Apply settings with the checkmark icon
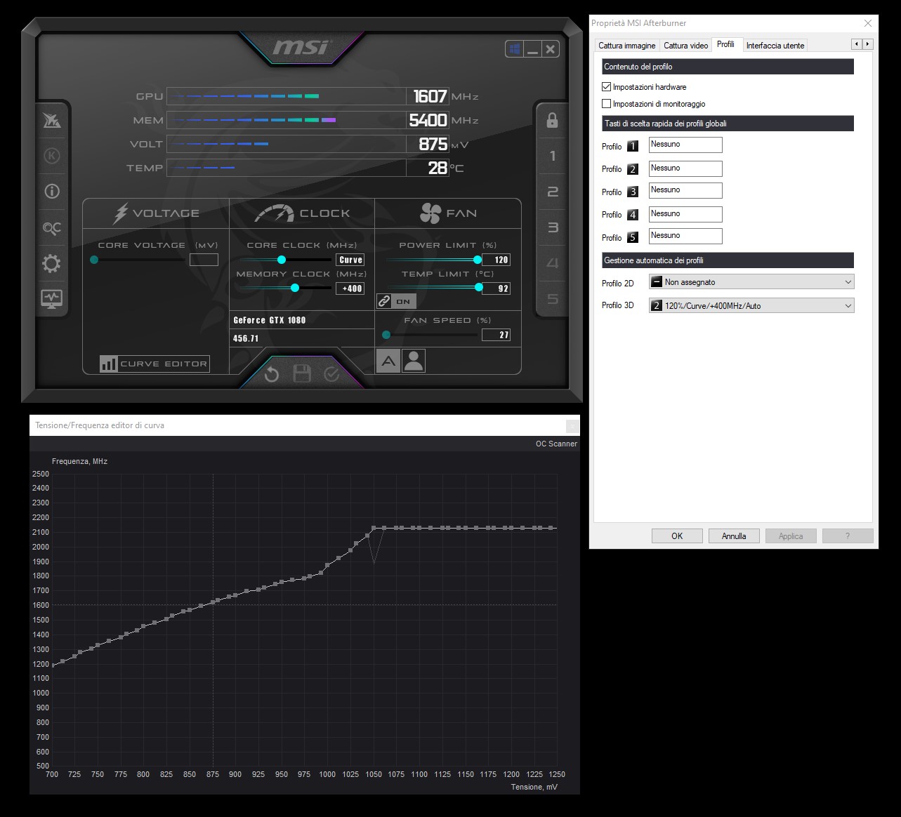Viewport: 901px width, 817px height. 331,375
